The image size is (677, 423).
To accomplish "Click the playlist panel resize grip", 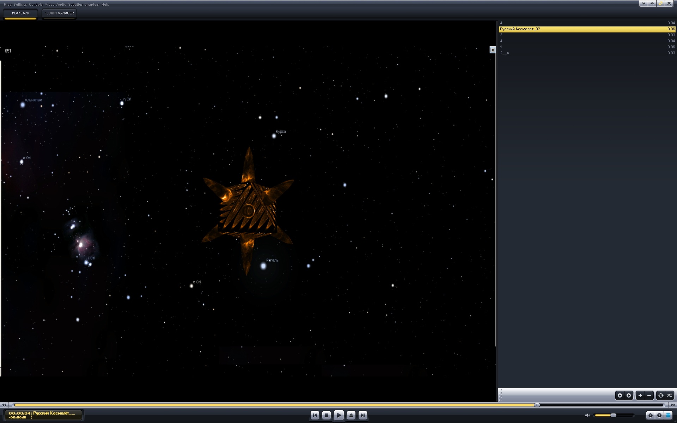I will click(x=500, y=396).
